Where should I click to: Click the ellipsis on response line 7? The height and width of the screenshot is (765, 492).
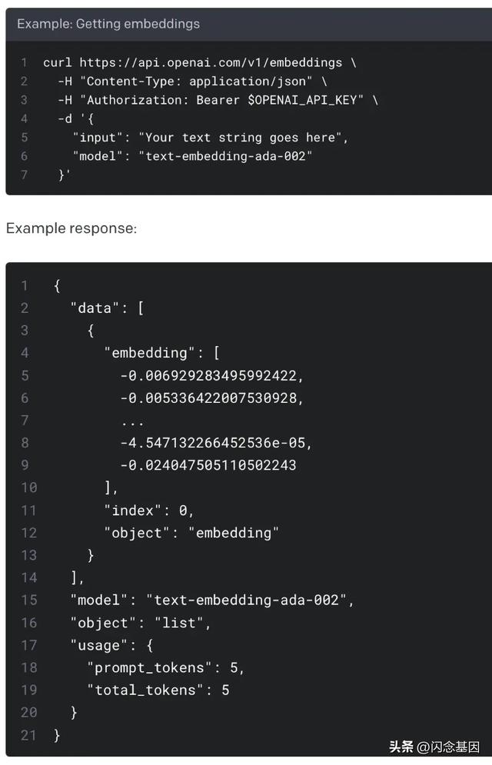(132, 423)
